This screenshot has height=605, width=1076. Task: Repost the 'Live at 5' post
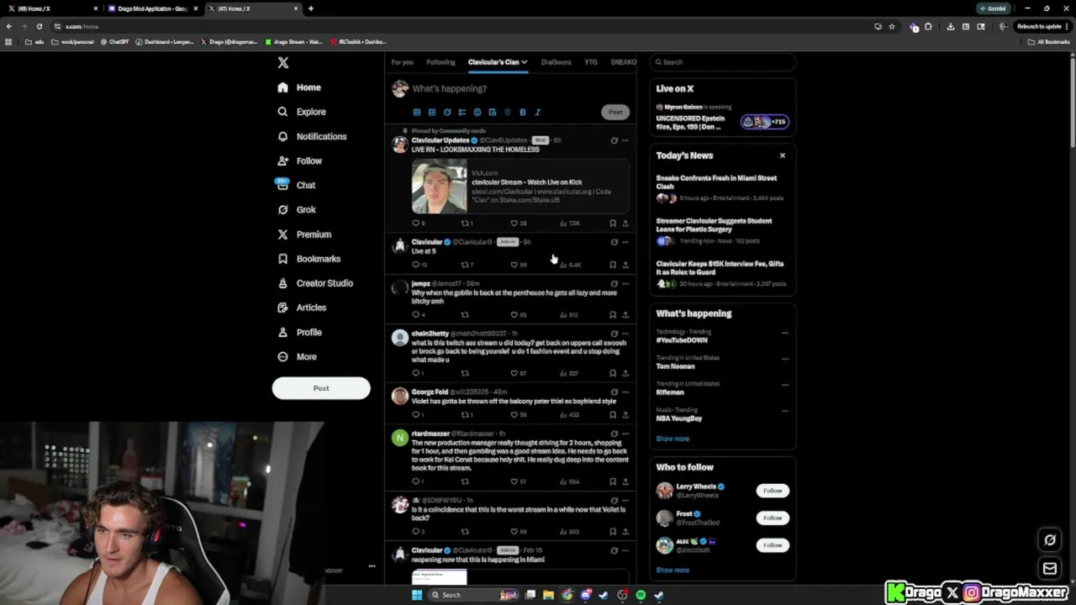(x=467, y=265)
